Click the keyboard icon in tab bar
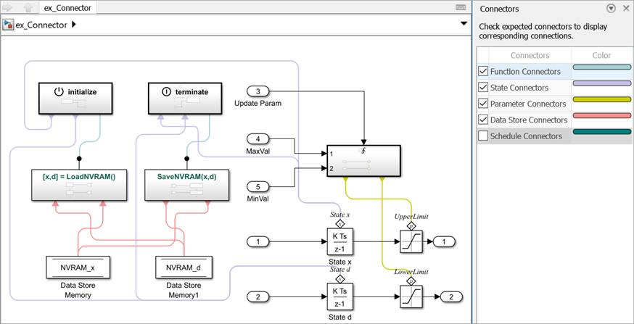Screen dimensions: 634x324 point(461,8)
